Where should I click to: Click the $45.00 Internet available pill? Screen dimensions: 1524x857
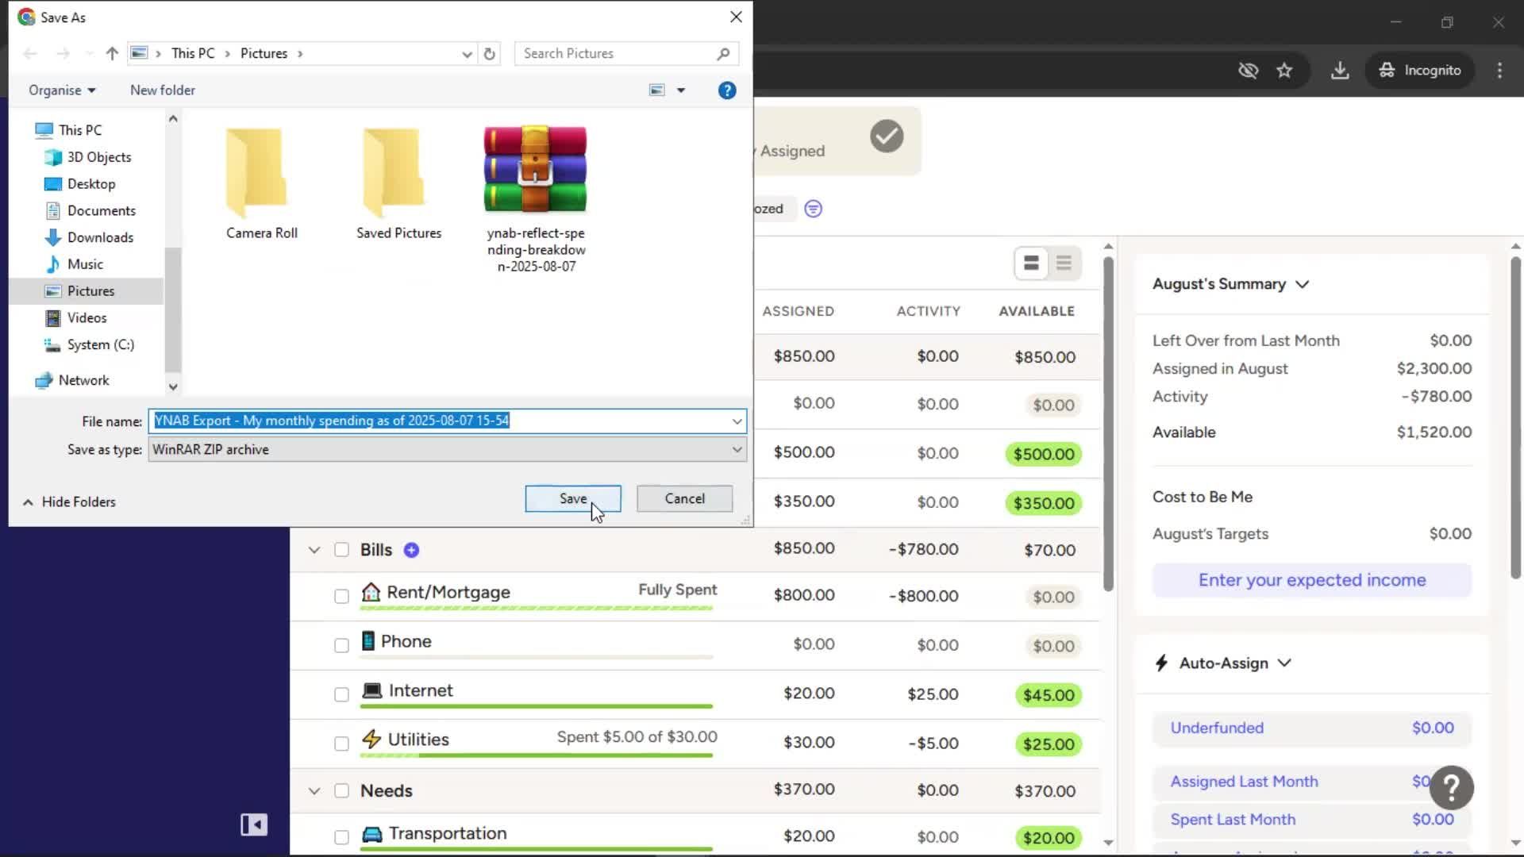pos(1048,695)
